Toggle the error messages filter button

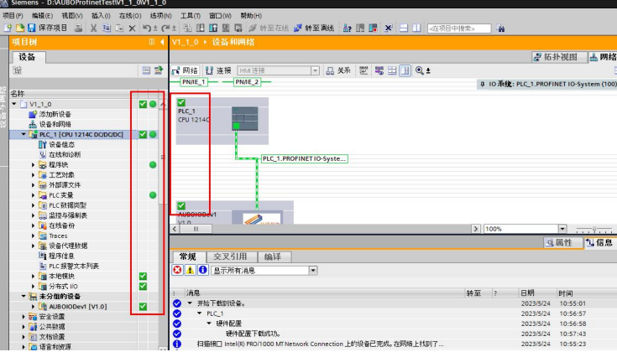click(x=177, y=270)
